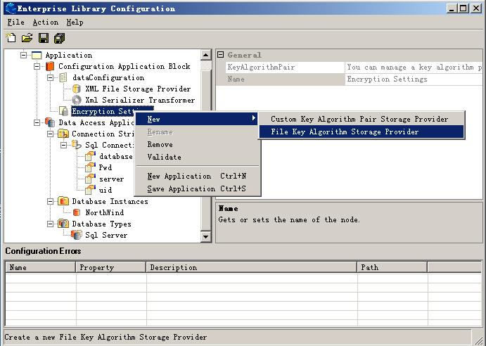Choose File Key Algorithm Storage Provider
This screenshot has width=486, height=346.
point(345,132)
